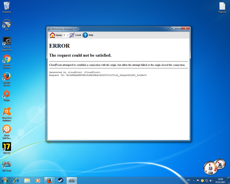Switch to Local mode in the toolbar

point(75,35)
